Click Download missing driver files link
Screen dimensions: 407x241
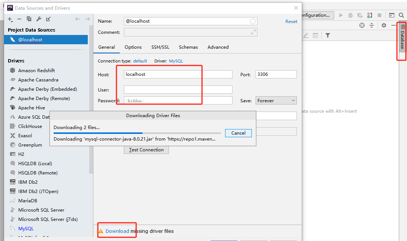117,231
